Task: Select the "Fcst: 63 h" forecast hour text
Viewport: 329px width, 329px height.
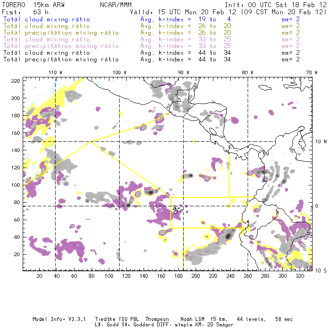Action: pos(25,12)
